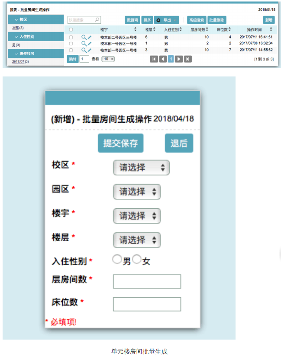This screenshot has height=356, width=281.
Task: Go to the first page of results
Action: point(154,59)
